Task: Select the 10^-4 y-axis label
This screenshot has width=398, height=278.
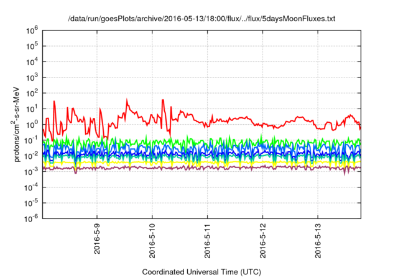Action: [x=31, y=188]
